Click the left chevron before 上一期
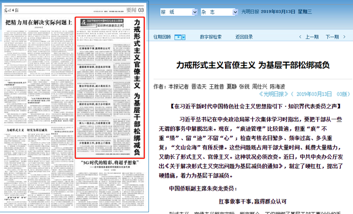The height and width of the screenshot is (214, 353). tap(300, 37)
